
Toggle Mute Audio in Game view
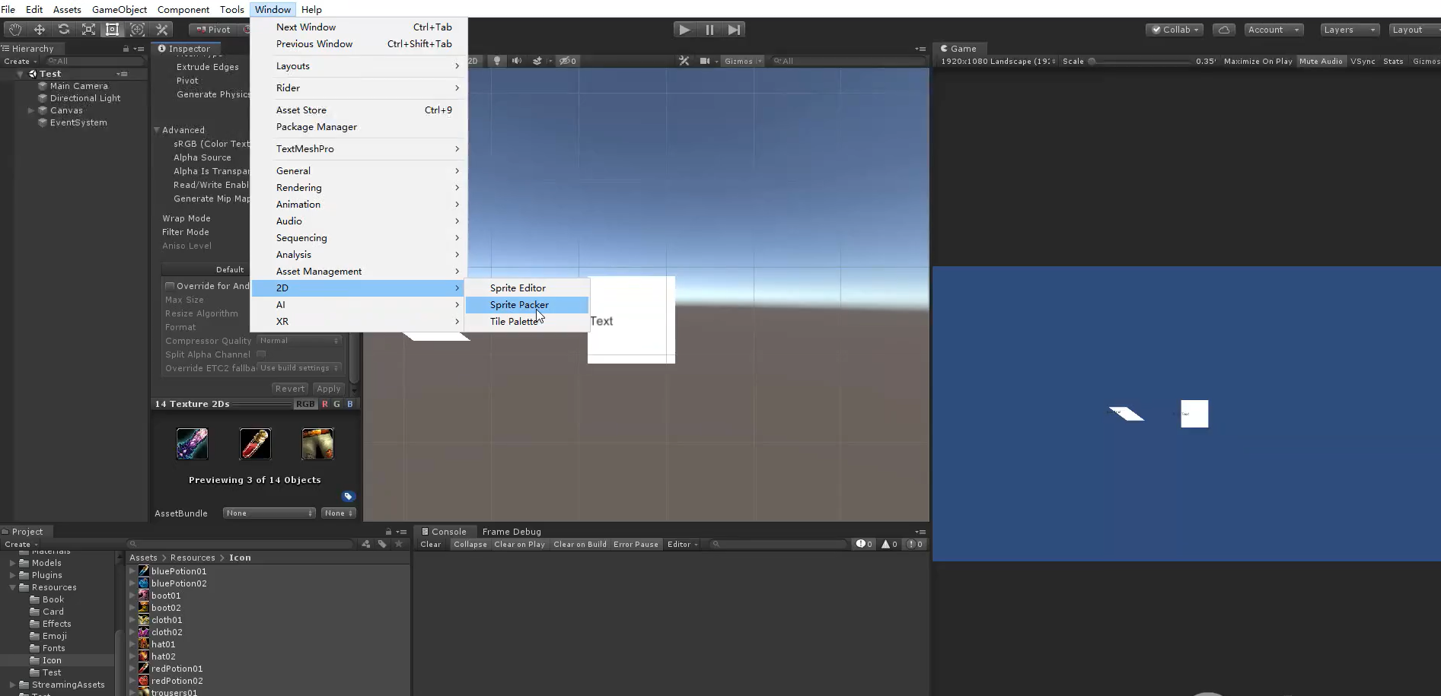click(1321, 61)
